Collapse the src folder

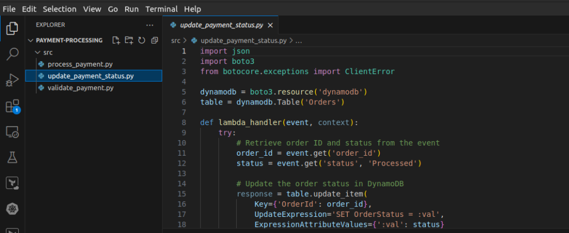tap(43, 52)
